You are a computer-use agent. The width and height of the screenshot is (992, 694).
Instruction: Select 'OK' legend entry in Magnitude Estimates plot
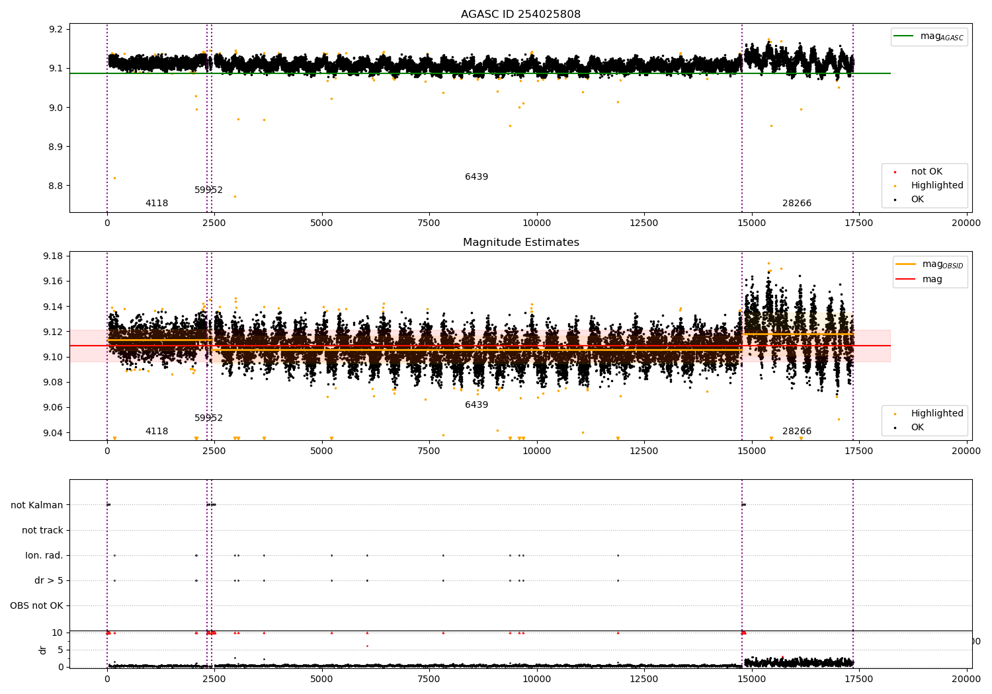[917, 428]
